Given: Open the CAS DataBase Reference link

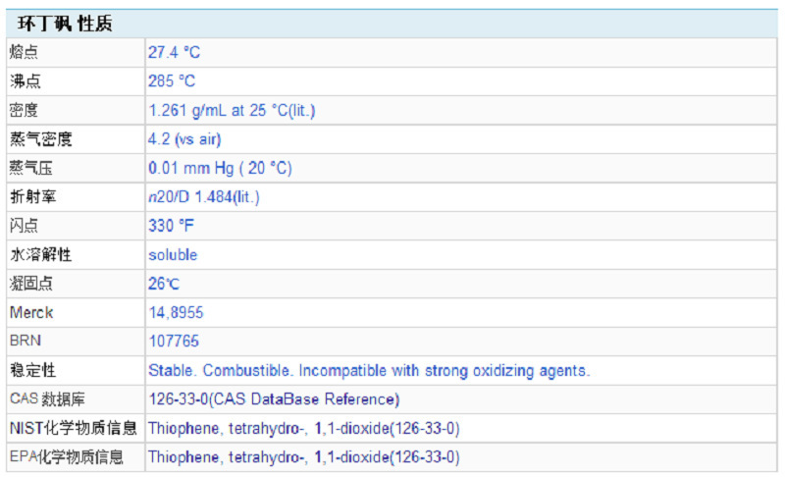Looking at the screenshot, I should [274, 399].
